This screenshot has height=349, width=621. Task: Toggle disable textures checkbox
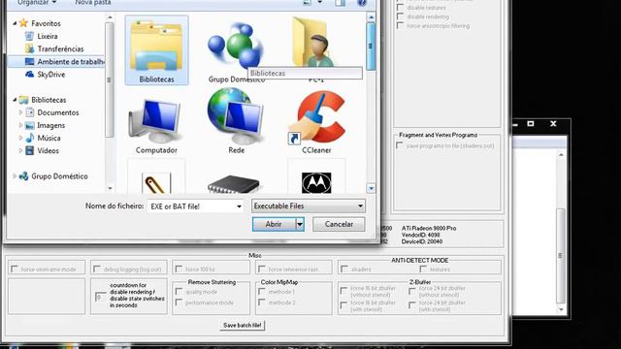tap(401, 7)
